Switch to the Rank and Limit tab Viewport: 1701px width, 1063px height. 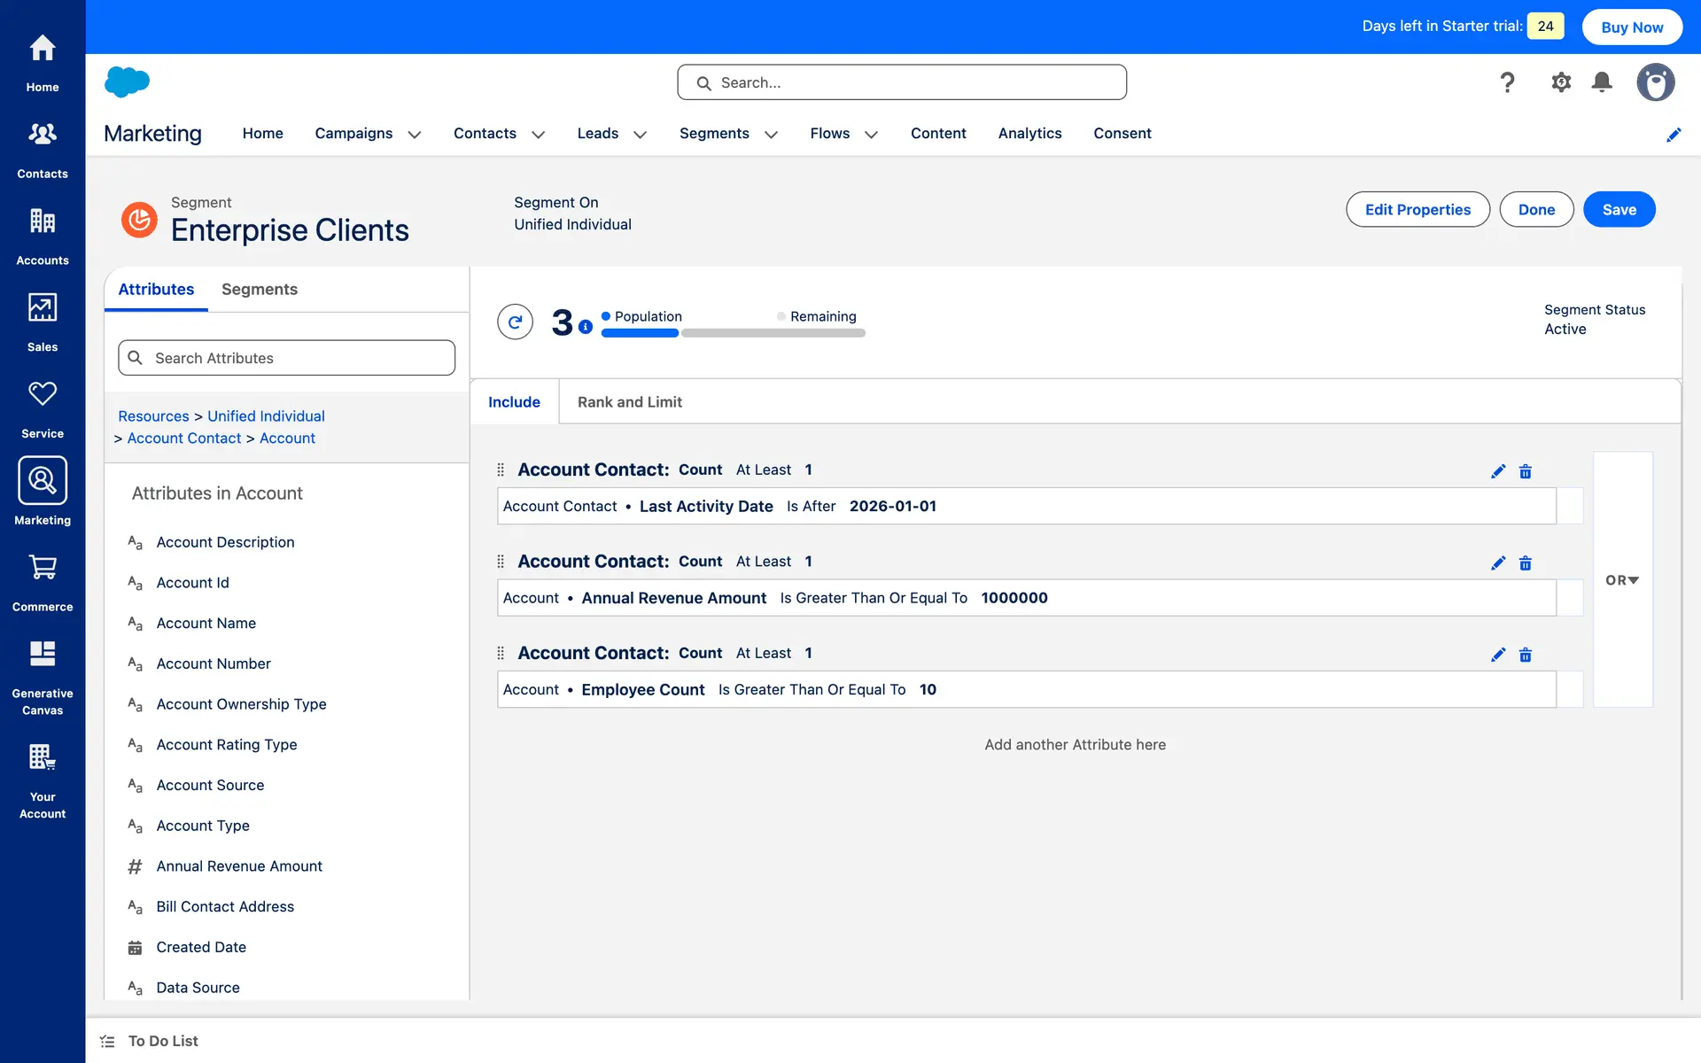click(629, 402)
